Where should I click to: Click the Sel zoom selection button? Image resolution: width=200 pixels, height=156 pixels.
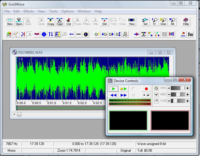pyautogui.click(x=145, y=21)
